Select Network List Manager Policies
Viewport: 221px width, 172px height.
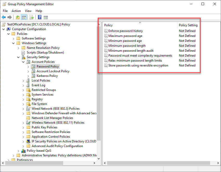tap(52, 118)
